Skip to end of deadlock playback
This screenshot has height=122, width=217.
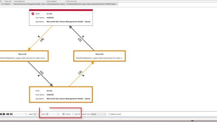(11, 114)
